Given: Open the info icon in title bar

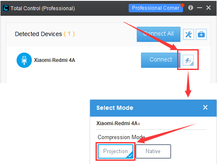Looking at the screenshot, I should pyautogui.click(x=191, y=8).
